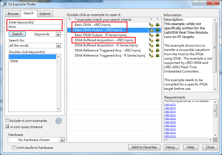Click the LabVIEW icon beside DMA Buffered Acquisition - R Series.lvproj

pyautogui.click(x=157, y=45)
